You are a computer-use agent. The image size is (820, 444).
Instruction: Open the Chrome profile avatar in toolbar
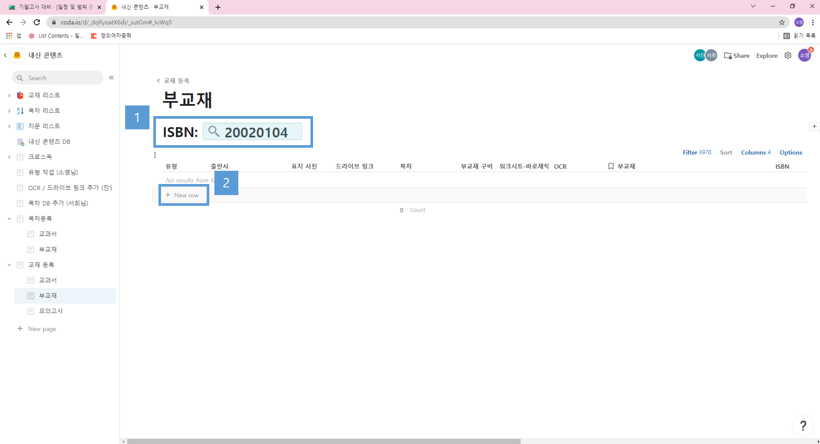point(799,22)
